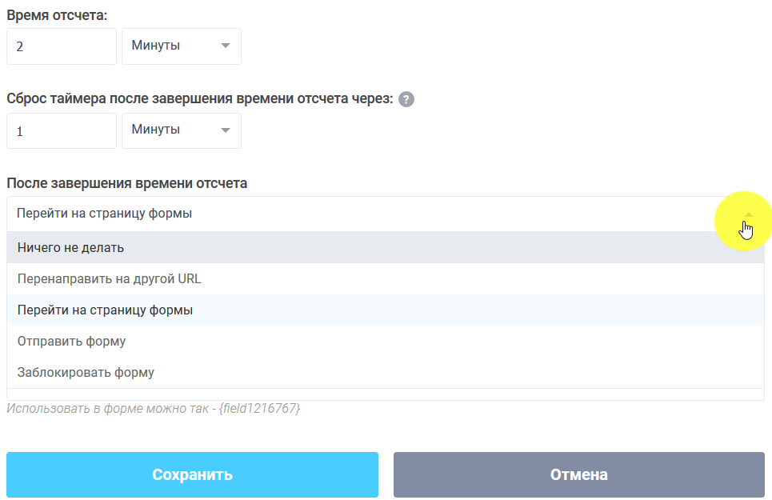The image size is (772, 500).
Task: Click the countdown time input showing 2
Action: [x=61, y=46]
